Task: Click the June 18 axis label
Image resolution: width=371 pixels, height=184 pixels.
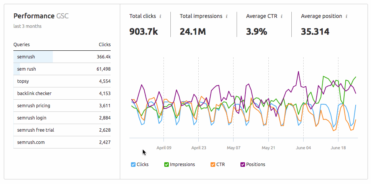Action: 338,148
